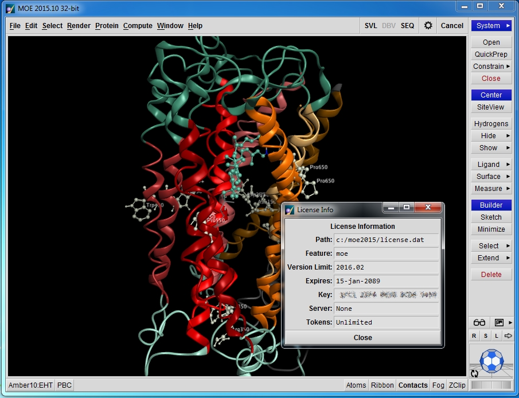Expand the Surface submenu
Image resolution: width=519 pixels, height=398 pixels.
click(x=491, y=177)
